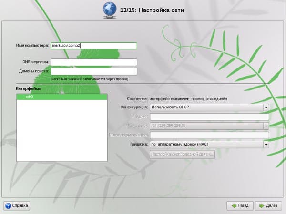Click the IP-адрес input field
286x214 pixels.
(x=209, y=117)
